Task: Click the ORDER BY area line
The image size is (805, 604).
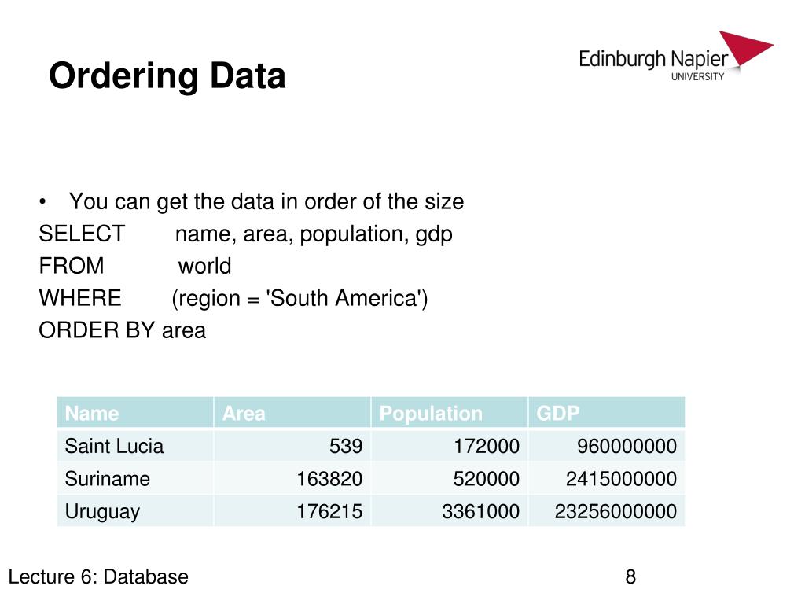Action: (x=123, y=330)
